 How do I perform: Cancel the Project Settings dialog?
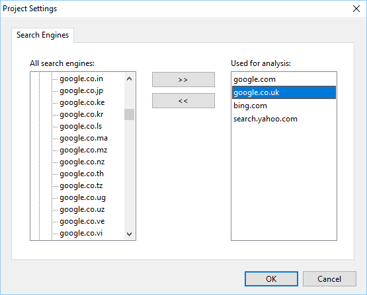pyautogui.click(x=329, y=279)
